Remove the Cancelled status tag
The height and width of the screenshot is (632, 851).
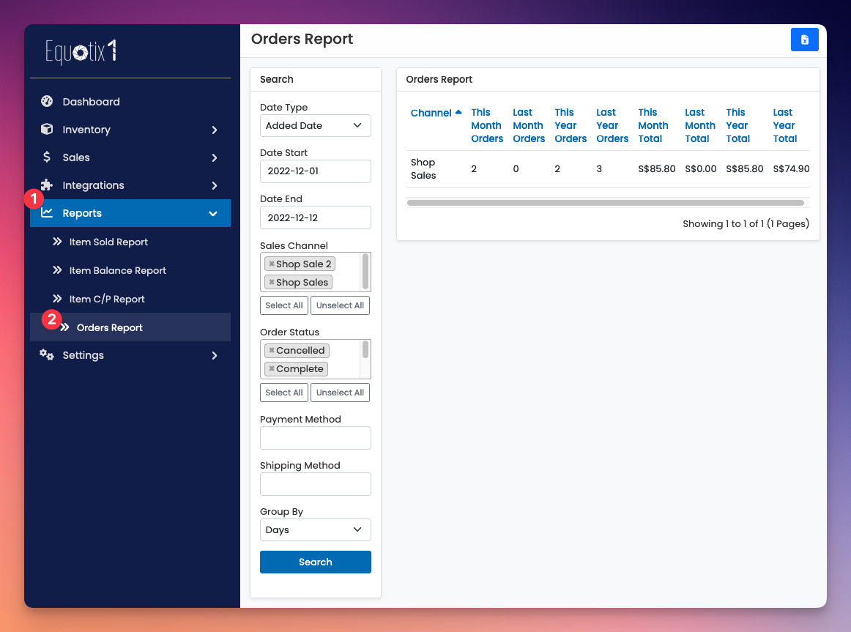pyautogui.click(x=272, y=351)
